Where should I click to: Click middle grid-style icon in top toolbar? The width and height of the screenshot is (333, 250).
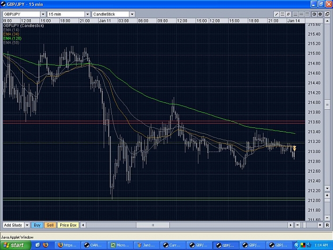point(301,14)
